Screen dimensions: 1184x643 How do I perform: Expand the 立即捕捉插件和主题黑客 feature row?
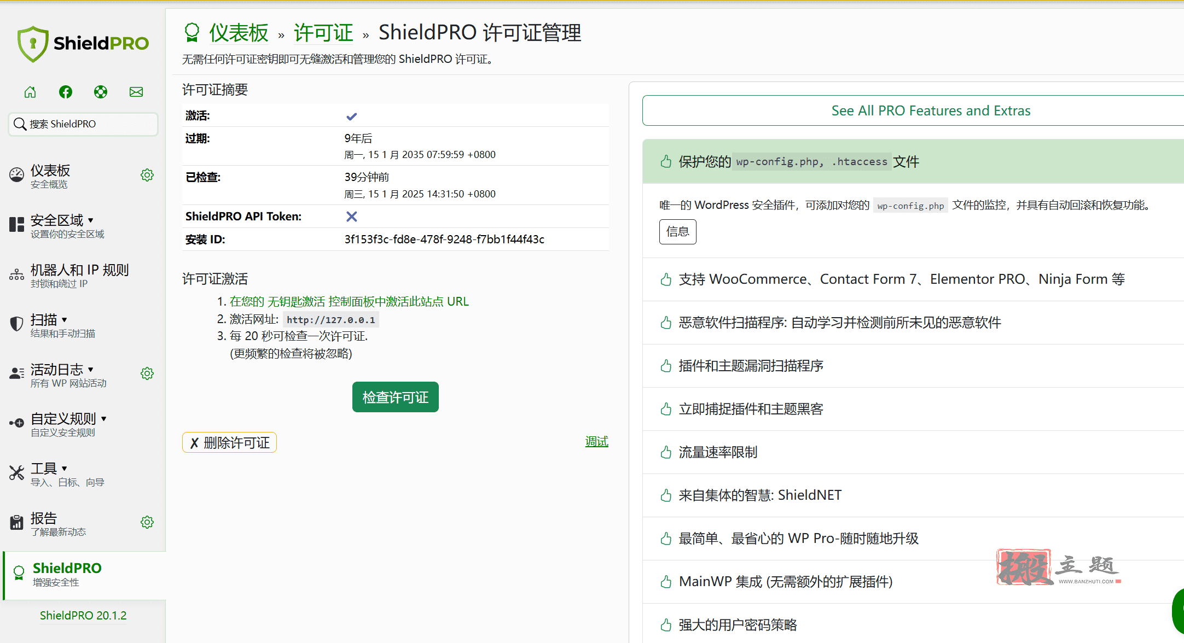point(913,409)
